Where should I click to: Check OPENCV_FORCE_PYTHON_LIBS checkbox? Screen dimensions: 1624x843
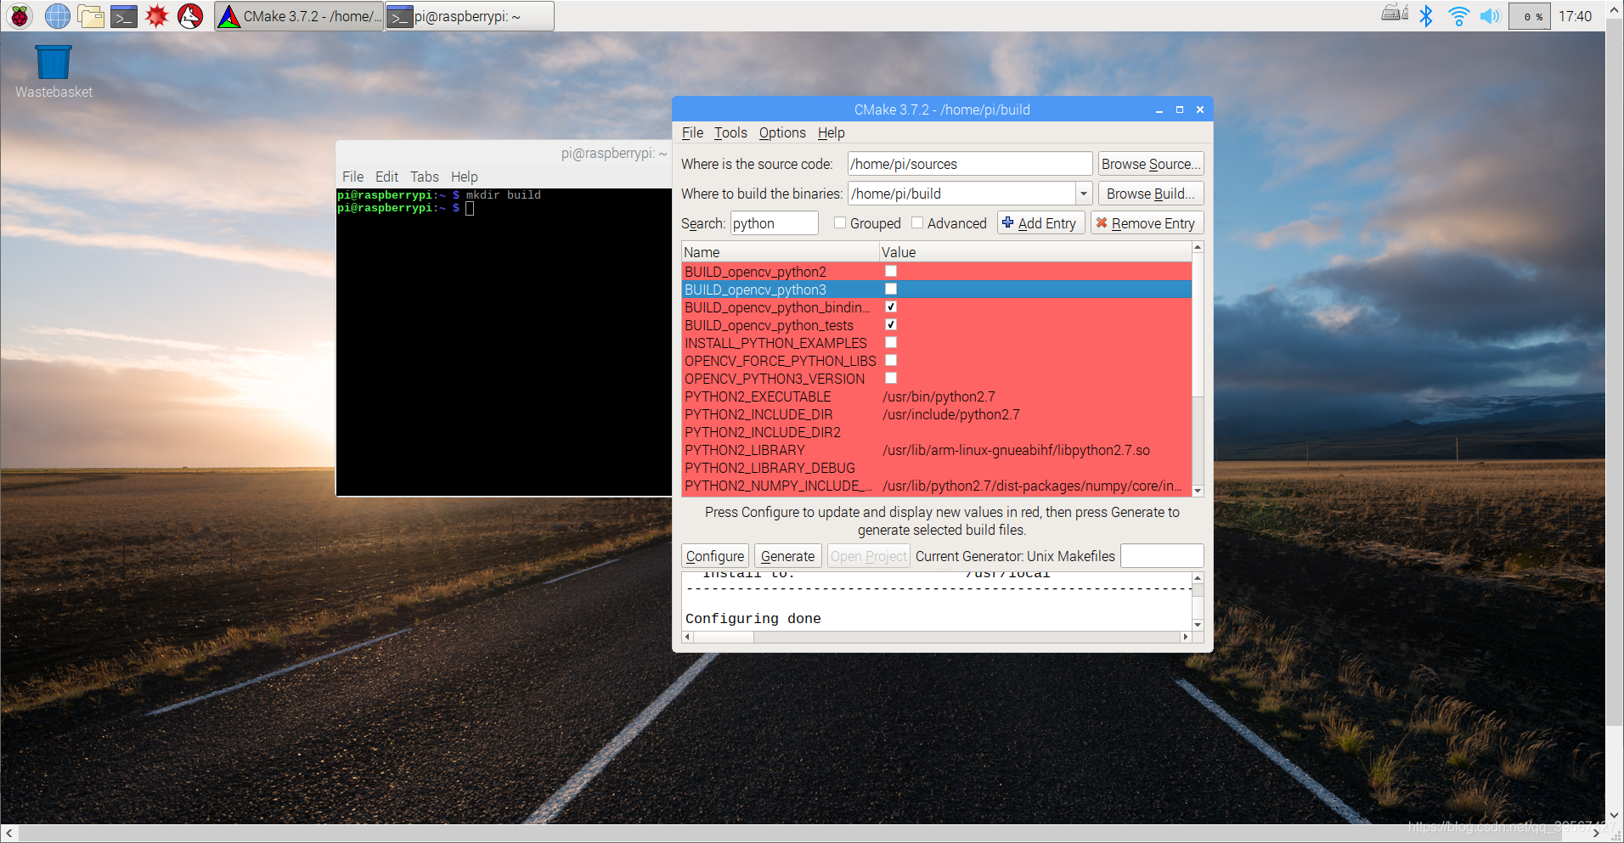tap(891, 360)
